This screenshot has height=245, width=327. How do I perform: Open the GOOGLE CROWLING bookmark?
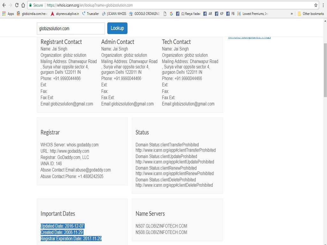pyautogui.click(x=144, y=14)
